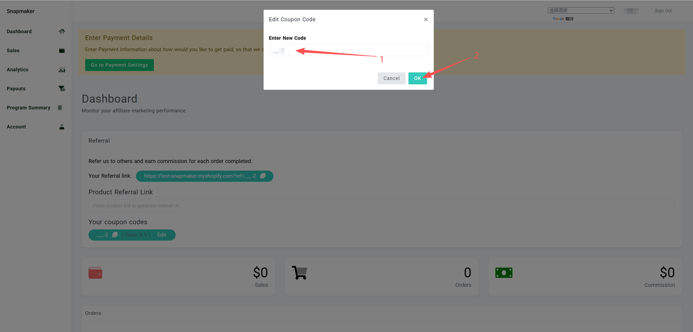This screenshot has height=332, width=693.
Task: Open Dashboard in the sidebar menu
Action: pos(19,31)
